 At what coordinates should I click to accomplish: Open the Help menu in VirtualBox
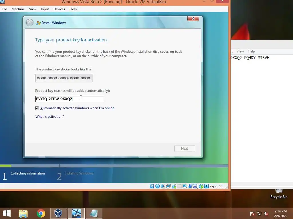73,9
